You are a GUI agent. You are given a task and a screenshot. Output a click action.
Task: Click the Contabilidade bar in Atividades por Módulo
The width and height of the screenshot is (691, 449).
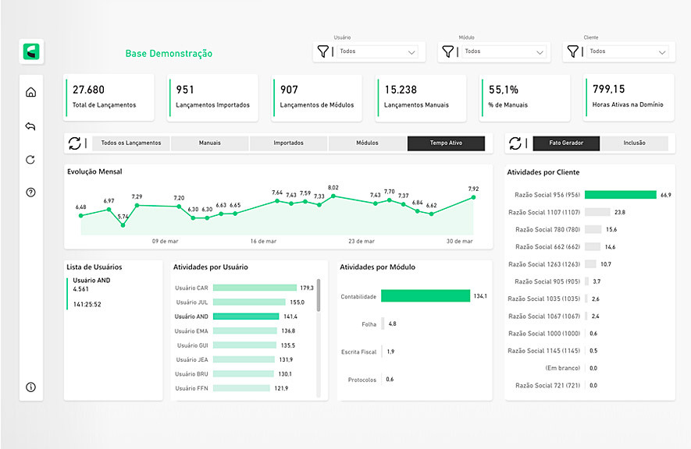tap(426, 296)
